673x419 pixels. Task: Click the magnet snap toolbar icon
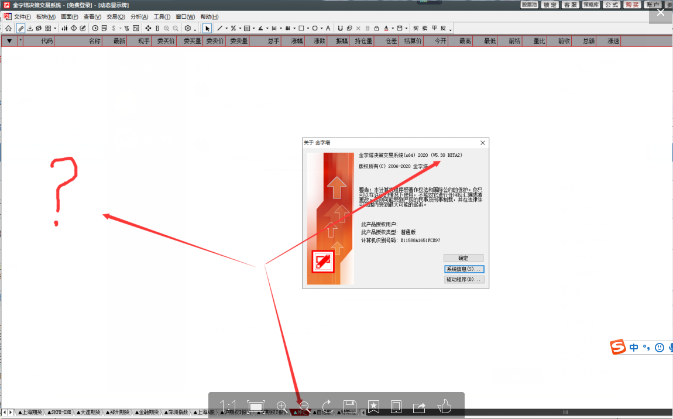(x=340, y=28)
